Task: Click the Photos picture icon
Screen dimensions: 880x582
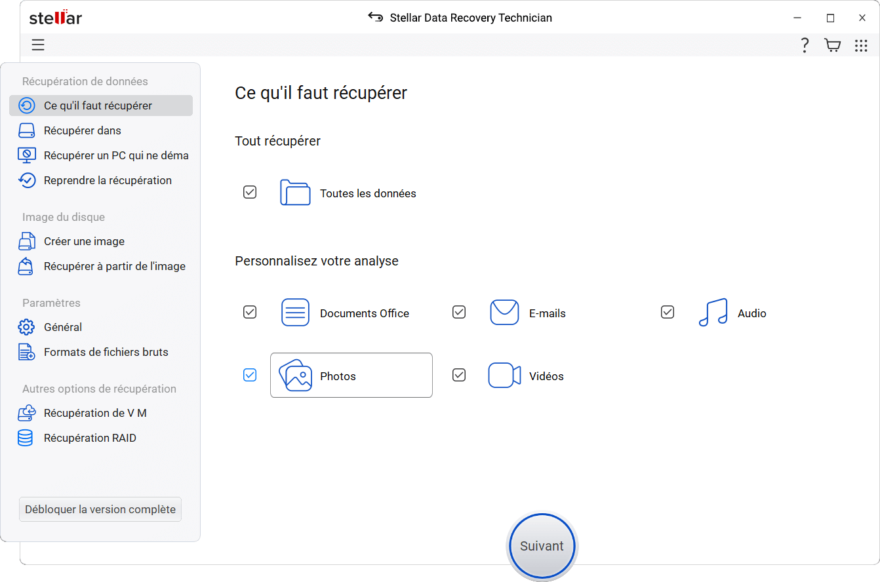Action: point(295,375)
